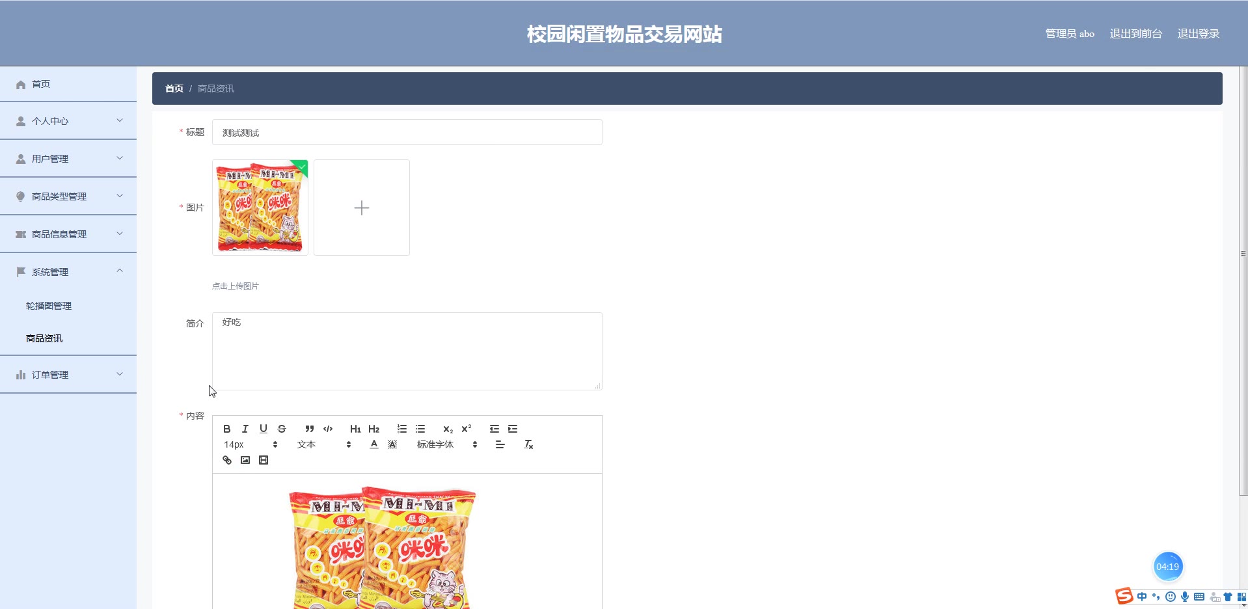Viewport: 1248px width, 609px height.
Task: Click 退出到前台 in the header
Action: pos(1136,34)
